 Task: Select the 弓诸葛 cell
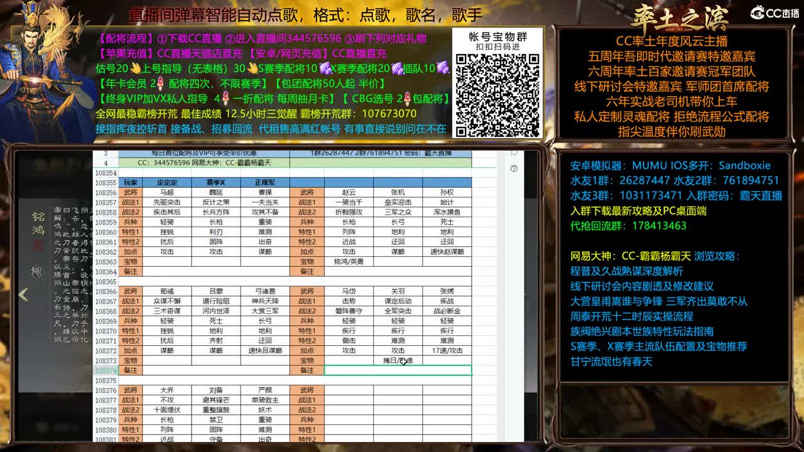click(265, 291)
